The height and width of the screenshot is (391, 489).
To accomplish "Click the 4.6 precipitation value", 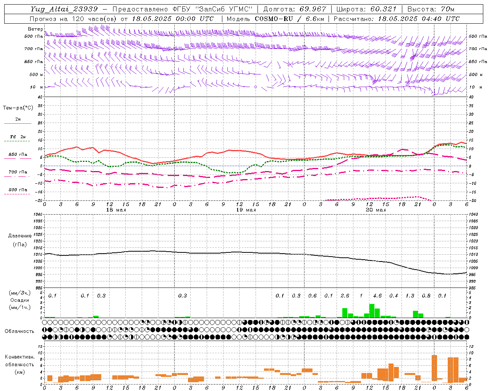I will [377, 296].
